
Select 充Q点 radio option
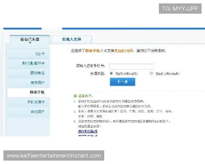tap(151, 73)
